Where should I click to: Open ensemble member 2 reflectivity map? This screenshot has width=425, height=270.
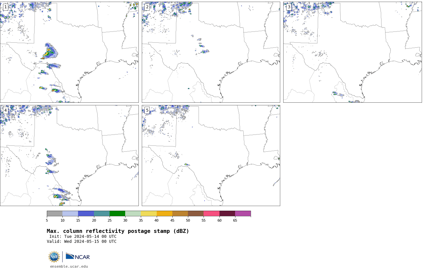coord(211,52)
